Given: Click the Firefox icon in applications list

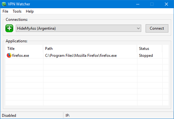Looking at the screenshot, I should [9, 55].
